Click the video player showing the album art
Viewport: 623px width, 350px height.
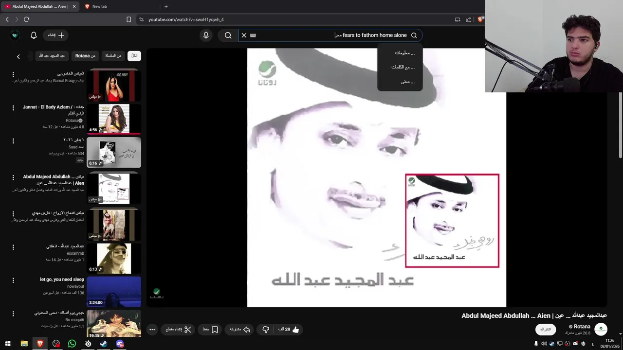(x=376, y=177)
